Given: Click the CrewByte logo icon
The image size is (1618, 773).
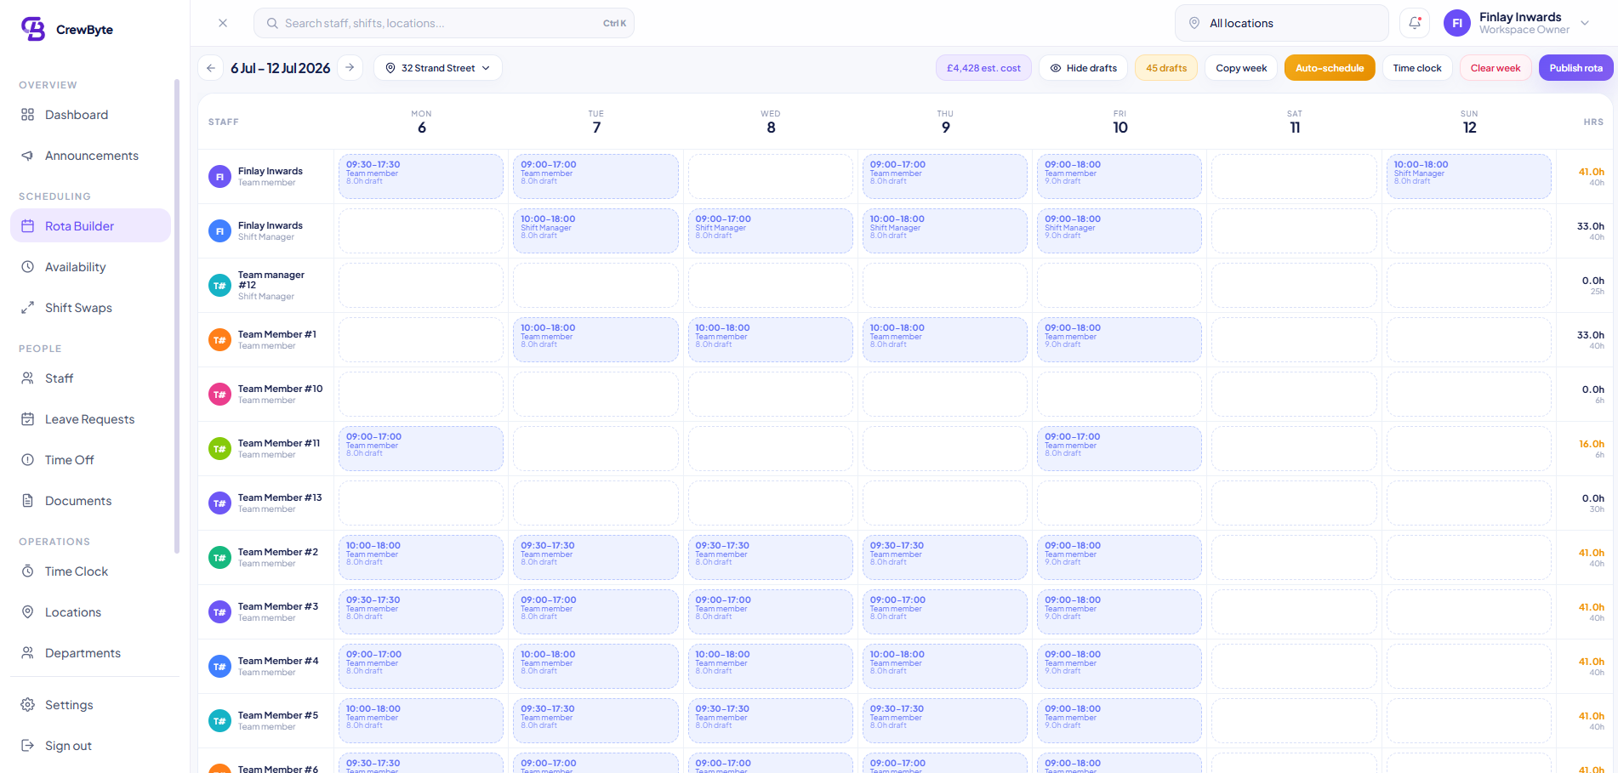Looking at the screenshot, I should (33, 29).
